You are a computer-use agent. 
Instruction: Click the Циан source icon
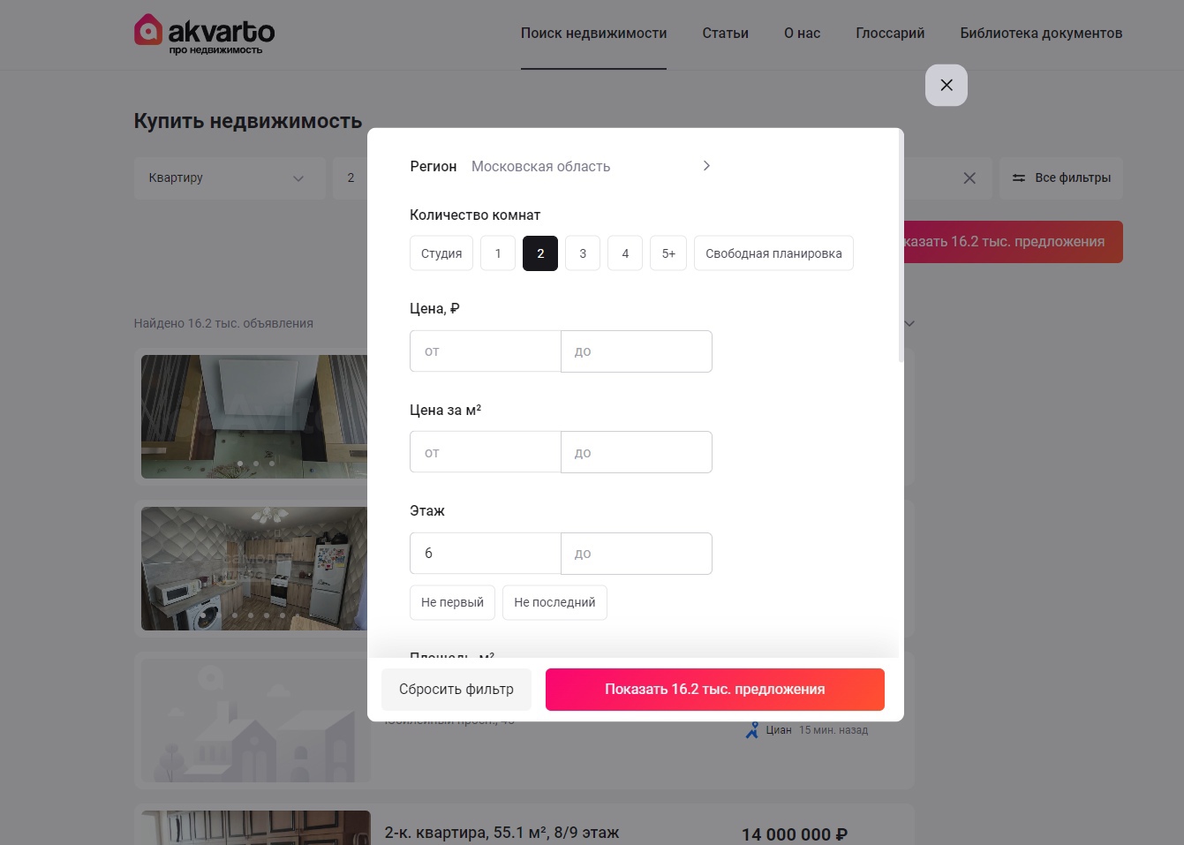752,730
